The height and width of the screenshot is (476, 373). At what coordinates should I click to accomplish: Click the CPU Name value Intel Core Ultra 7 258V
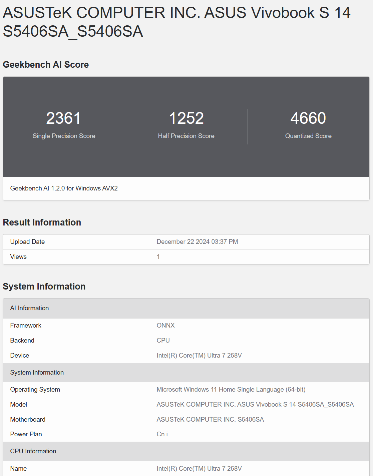[x=199, y=468]
